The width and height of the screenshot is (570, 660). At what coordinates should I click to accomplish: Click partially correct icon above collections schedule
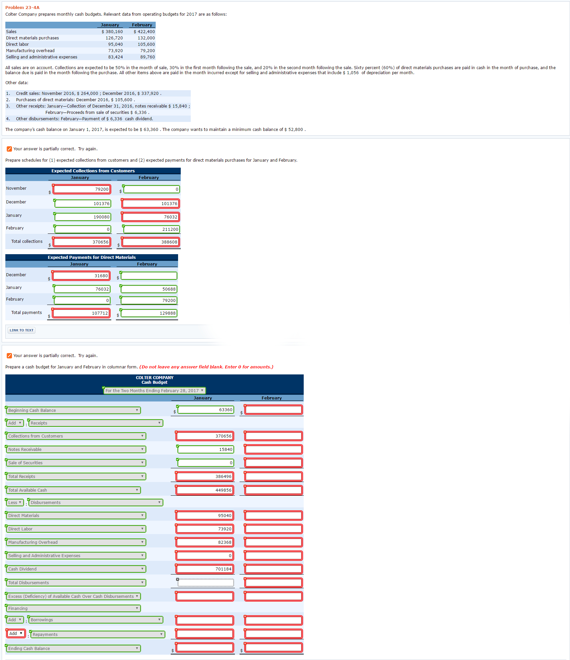(x=9, y=149)
